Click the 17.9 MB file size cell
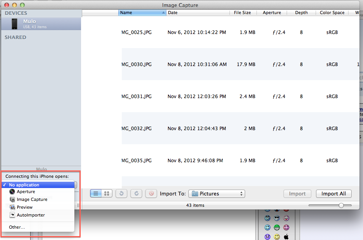Image resolution: width=363 pixels, height=240 pixels. tap(246, 64)
